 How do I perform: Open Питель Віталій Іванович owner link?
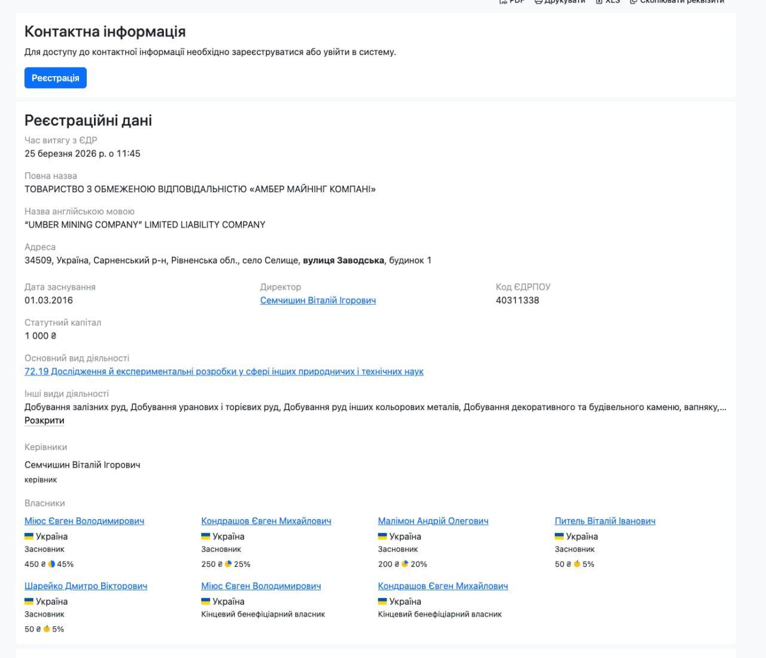pos(605,521)
